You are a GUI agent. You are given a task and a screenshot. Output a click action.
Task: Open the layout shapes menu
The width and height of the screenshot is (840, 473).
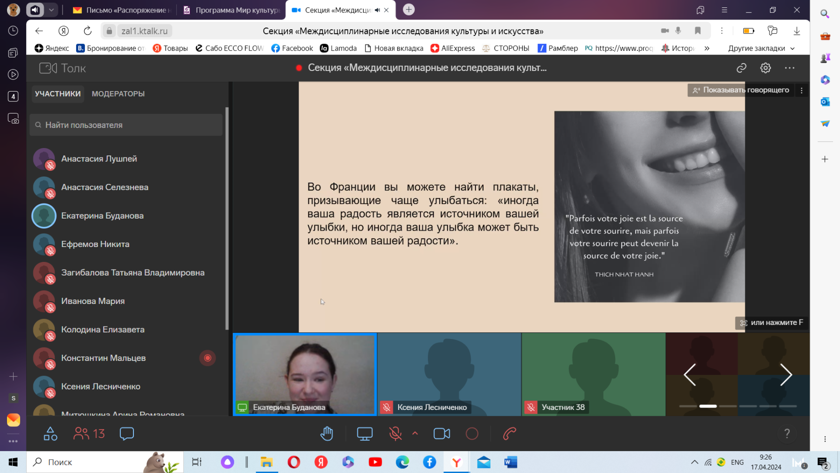(50, 434)
